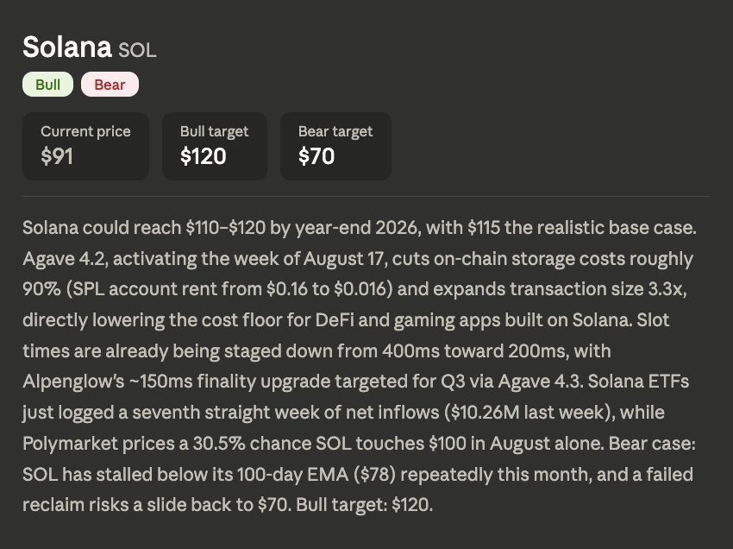The image size is (733, 549).
Task: Toggle the green Bull tag
Action: (x=47, y=85)
